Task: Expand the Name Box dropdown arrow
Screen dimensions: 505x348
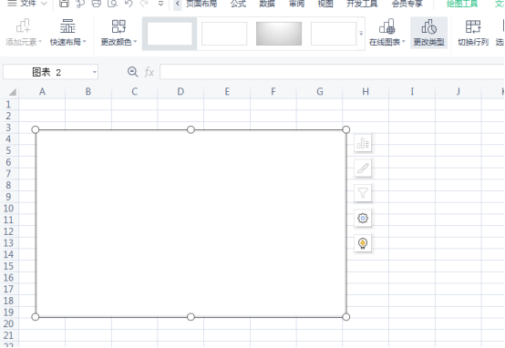Action: pyautogui.click(x=95, y=72)
